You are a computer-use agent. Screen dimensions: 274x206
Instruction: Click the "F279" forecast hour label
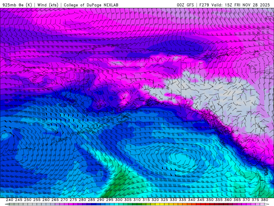tap(204, 5)
